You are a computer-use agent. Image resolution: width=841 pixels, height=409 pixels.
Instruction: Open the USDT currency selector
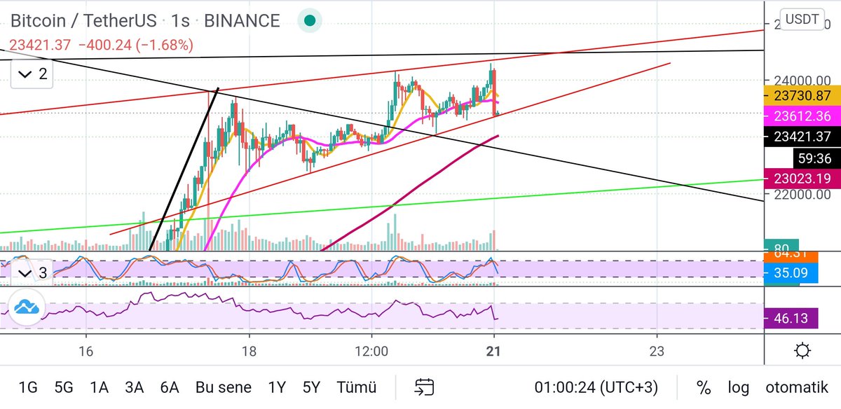(801, 19)
